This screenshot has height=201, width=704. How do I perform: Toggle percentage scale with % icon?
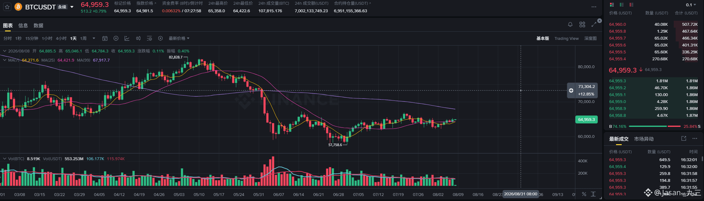[x=584, y=194]
